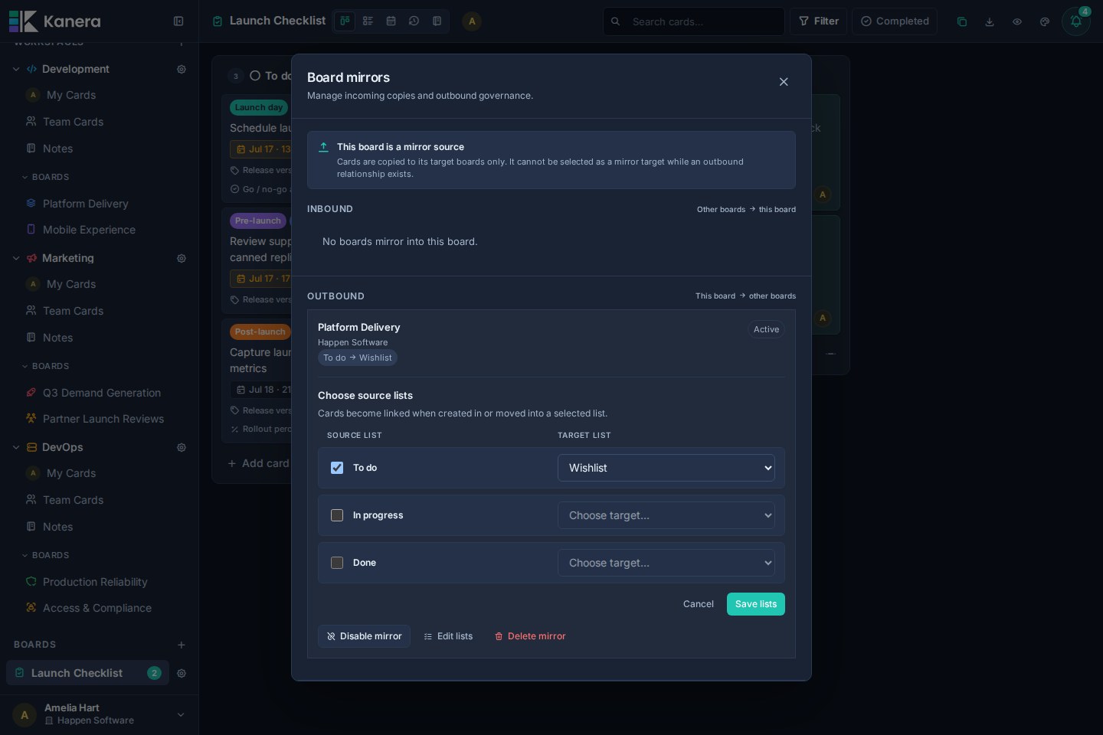Click the Active status badge

point(766,329)
